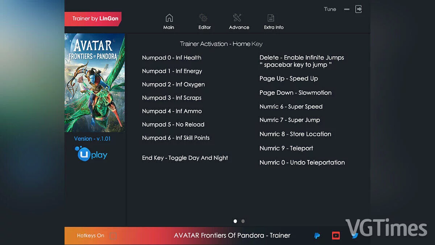Click the Editor gear icon
Screen dimensions: 435x245
tap(203, 17)
